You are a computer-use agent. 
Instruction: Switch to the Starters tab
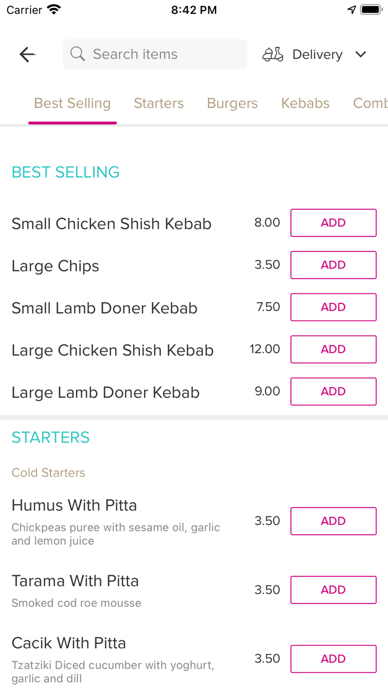[x=159, y=103]
